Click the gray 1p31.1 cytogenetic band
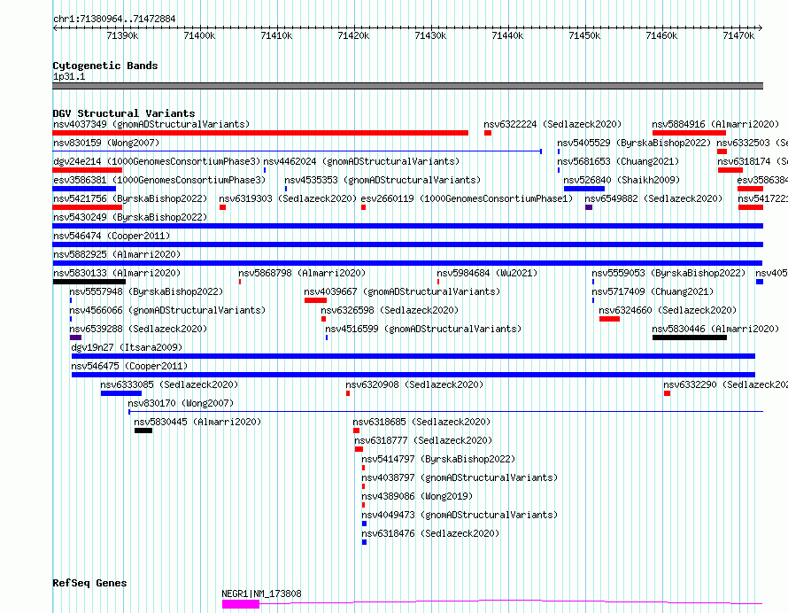 pos(407,86)
